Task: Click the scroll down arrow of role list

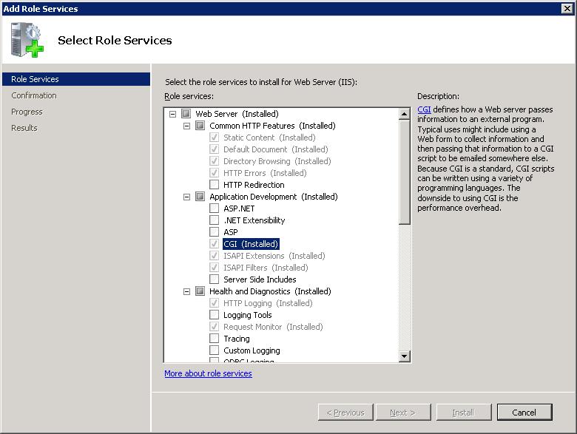Action: tap(405, 356)
